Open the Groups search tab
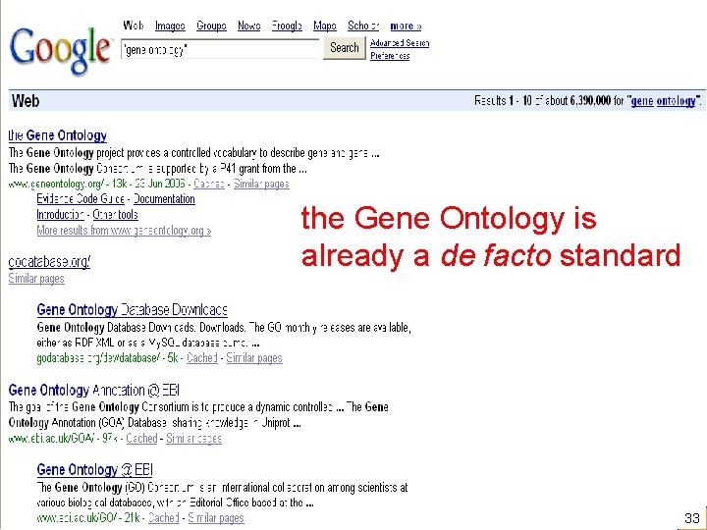707x530 pixels. 211,26
